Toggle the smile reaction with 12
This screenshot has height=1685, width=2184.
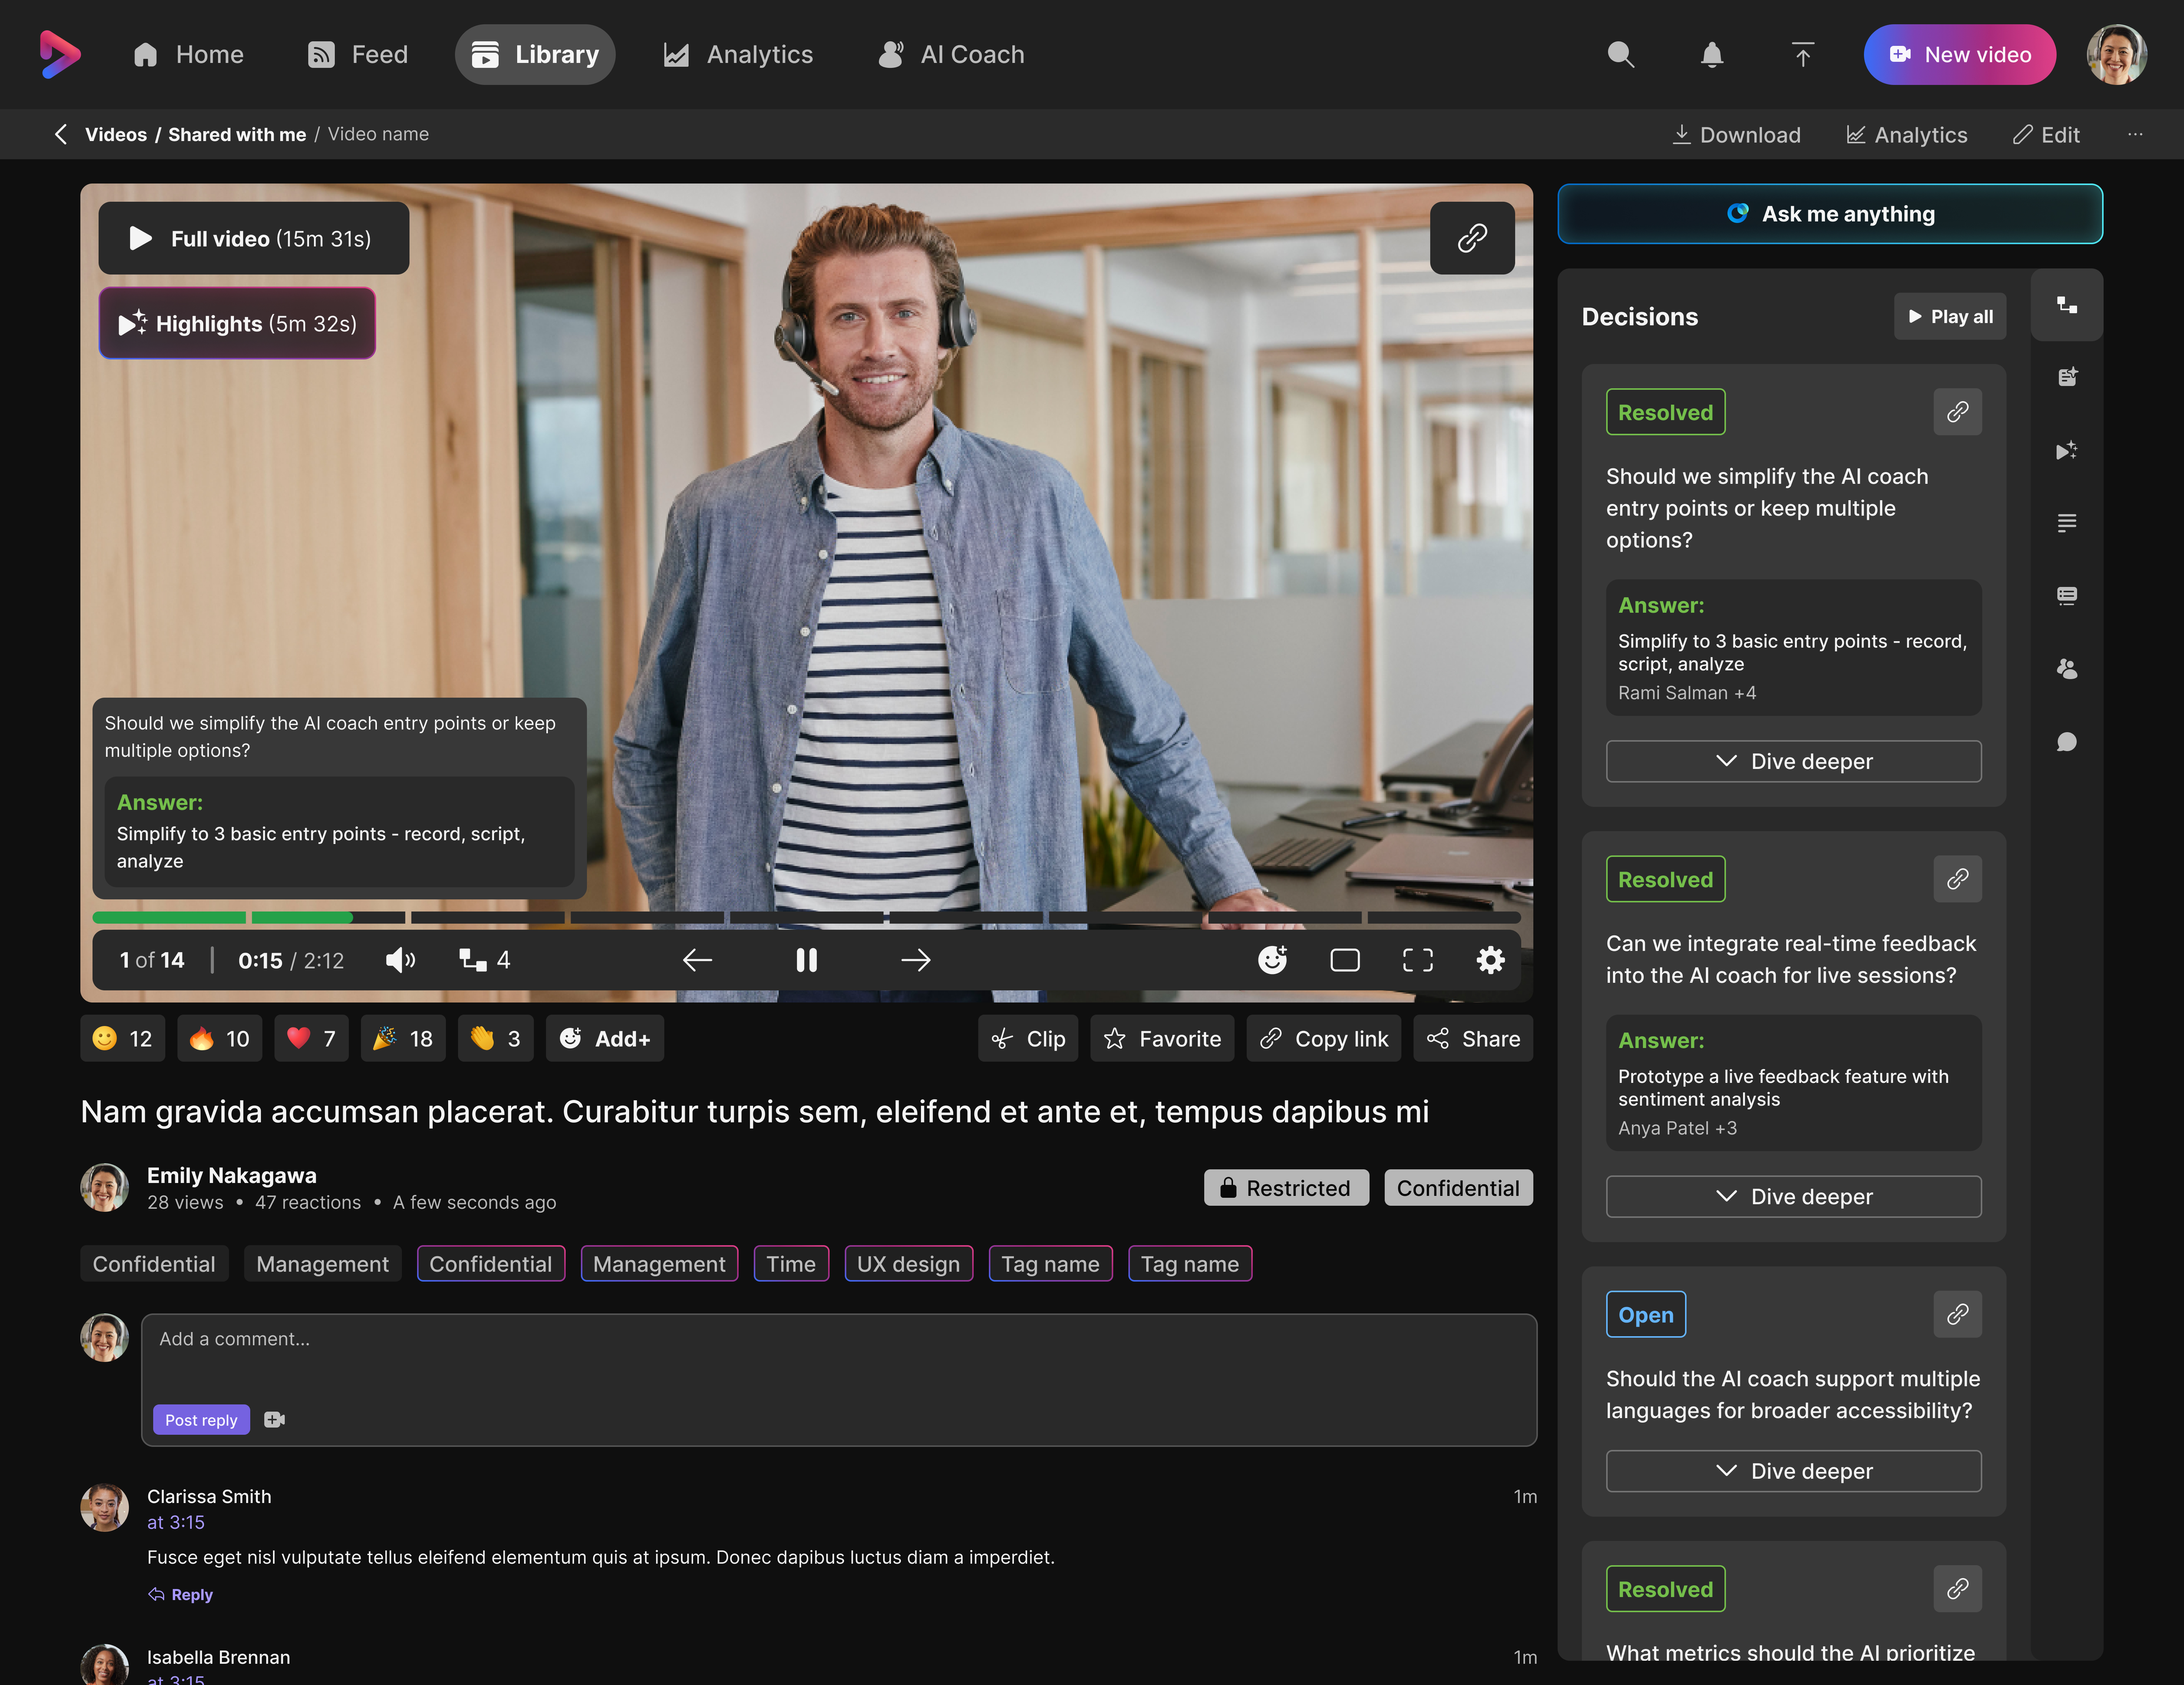pyautogui.click(x=122, y=1039)
